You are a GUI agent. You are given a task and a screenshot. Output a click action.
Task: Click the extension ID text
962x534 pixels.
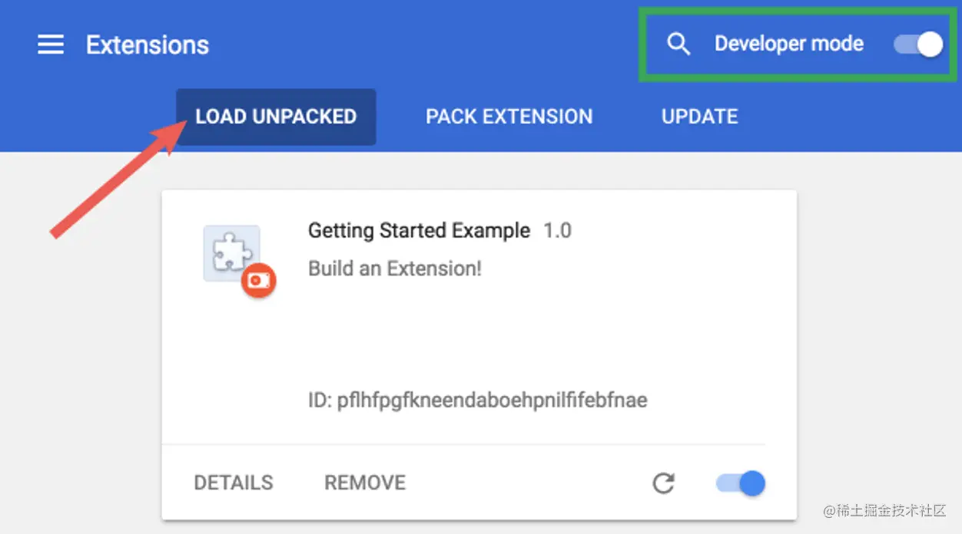click(x=477, y=400)
